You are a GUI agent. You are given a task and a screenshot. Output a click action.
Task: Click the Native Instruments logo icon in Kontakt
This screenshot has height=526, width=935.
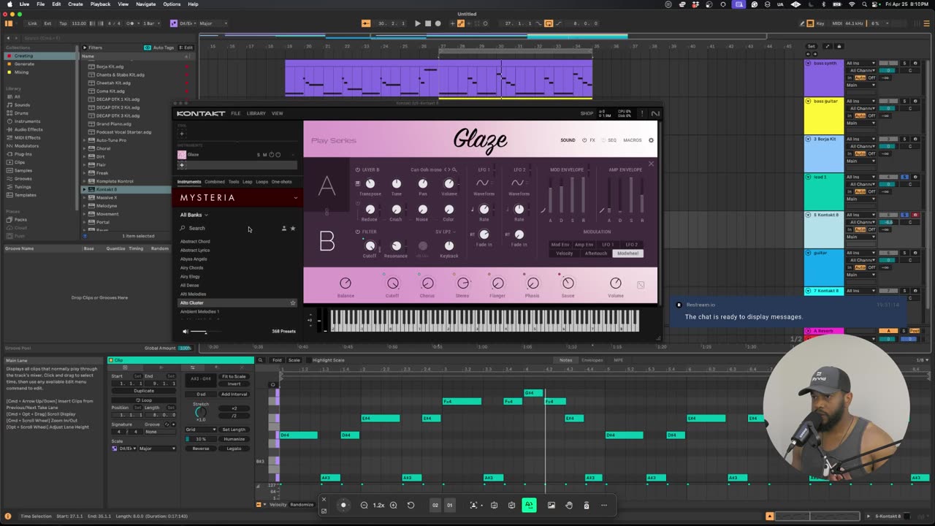point(654,113)
